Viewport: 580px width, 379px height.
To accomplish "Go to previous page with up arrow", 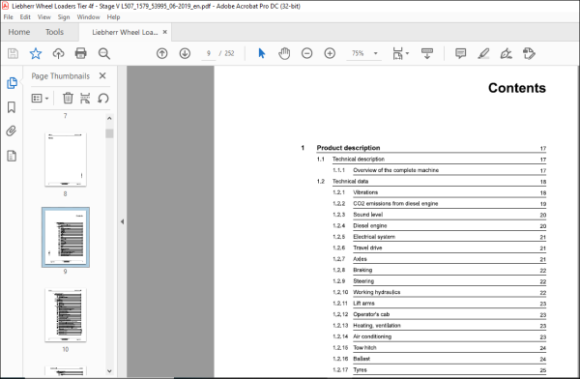I will (162, 54).
